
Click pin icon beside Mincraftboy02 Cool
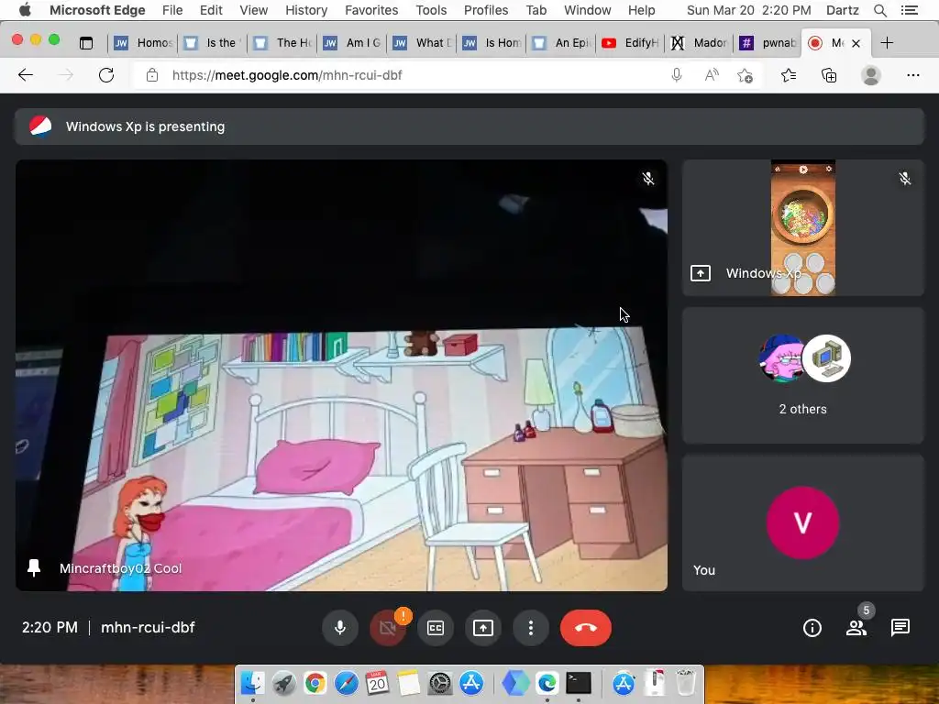34,567
